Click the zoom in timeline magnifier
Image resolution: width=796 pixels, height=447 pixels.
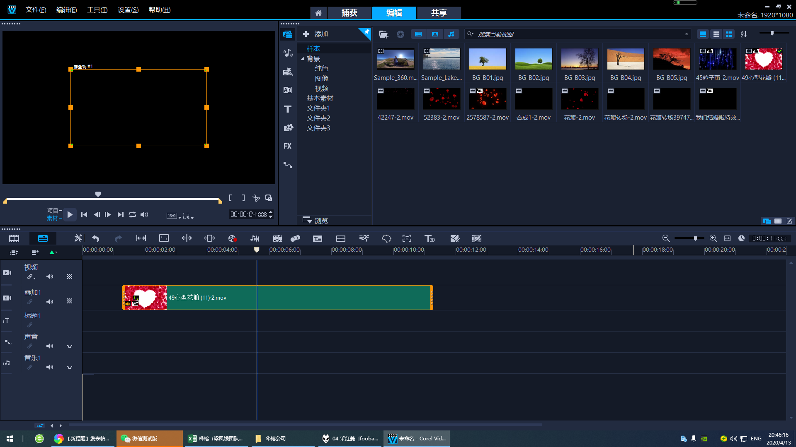pyautogui.click(x=713, y=238)
